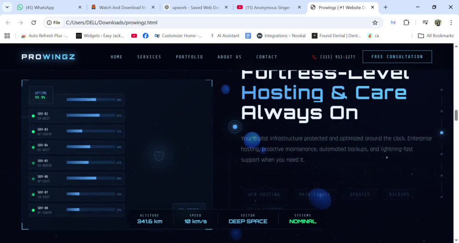This screenshot has height=243, width=459.
Task: Open the media control icon
Action: click(425, 22)
